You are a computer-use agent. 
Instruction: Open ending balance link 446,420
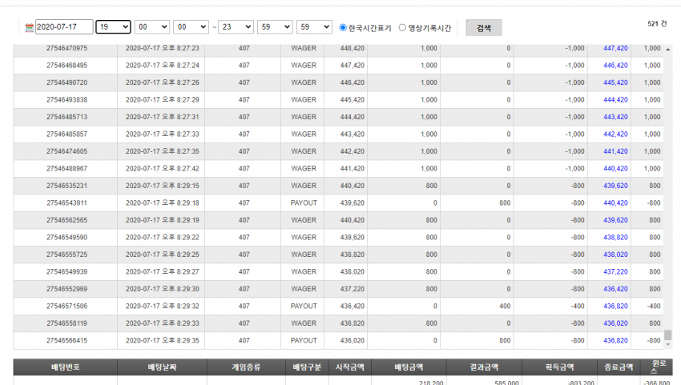click(615, 66)
